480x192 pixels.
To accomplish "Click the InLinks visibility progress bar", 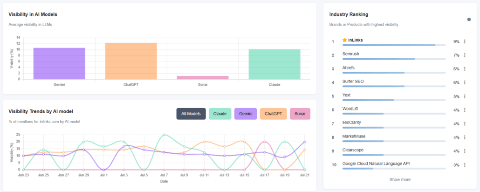I will coord(394,45).
